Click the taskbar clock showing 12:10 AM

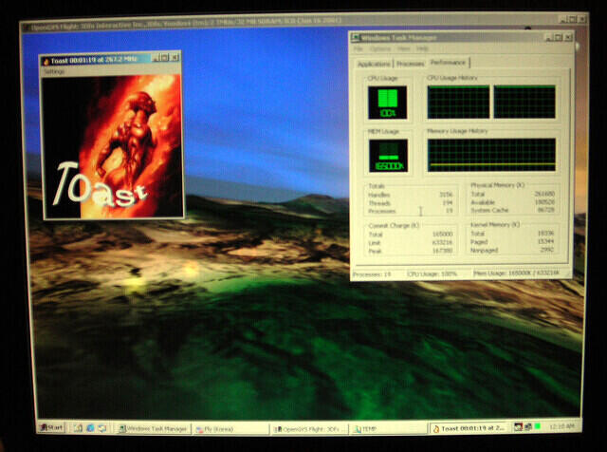pyautogui.click(x=561, y=426)
